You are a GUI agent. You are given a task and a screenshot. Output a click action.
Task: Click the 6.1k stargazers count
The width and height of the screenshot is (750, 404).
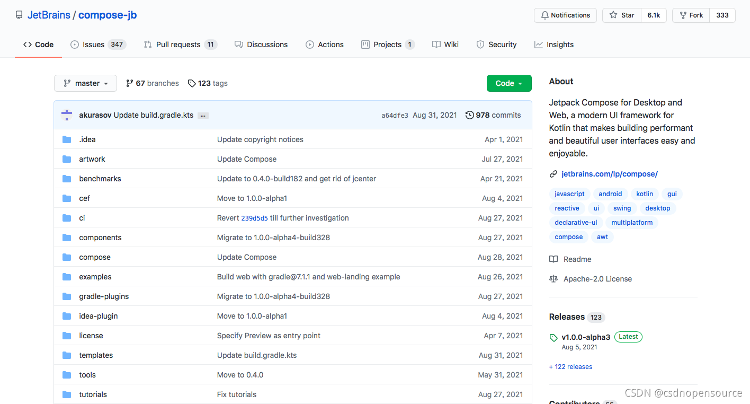[x=654, y=15]
